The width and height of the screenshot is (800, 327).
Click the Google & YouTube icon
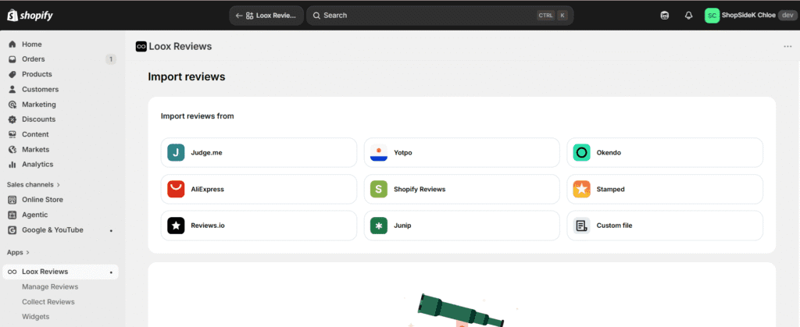coord(12,230)
